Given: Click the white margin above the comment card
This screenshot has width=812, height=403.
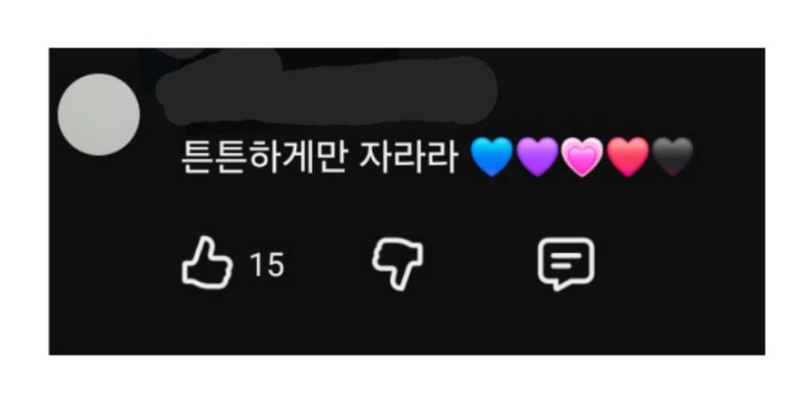Looking at the screenshot, I should click(x=406, y=23).
